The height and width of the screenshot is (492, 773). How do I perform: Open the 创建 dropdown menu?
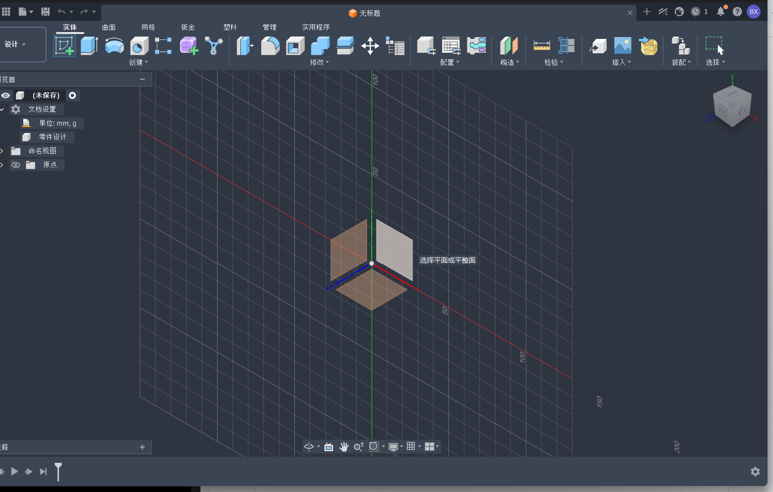[138, 62]
